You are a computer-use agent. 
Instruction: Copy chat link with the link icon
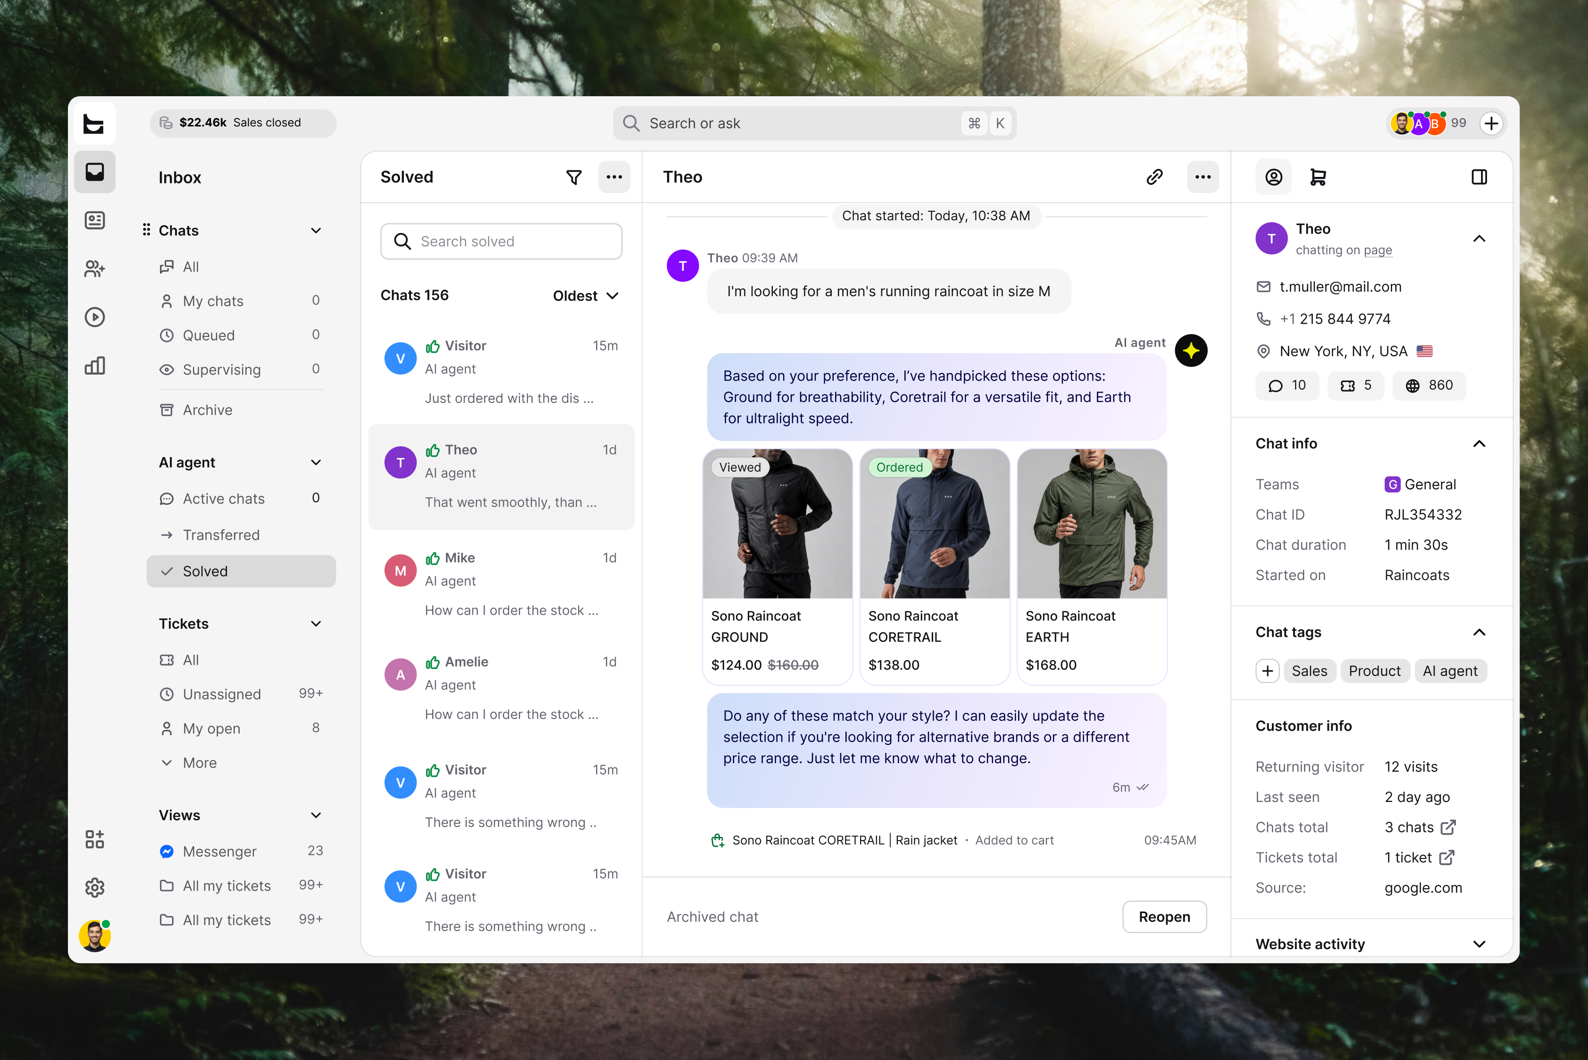(x=1154, y=177)
